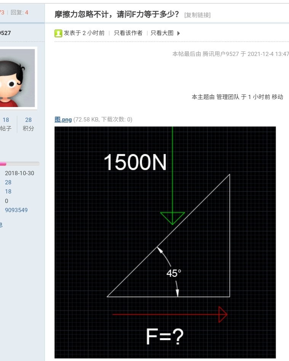Expand the arrow next to 只看大图
Screen dimensions: 289x361
coord(179,34)
